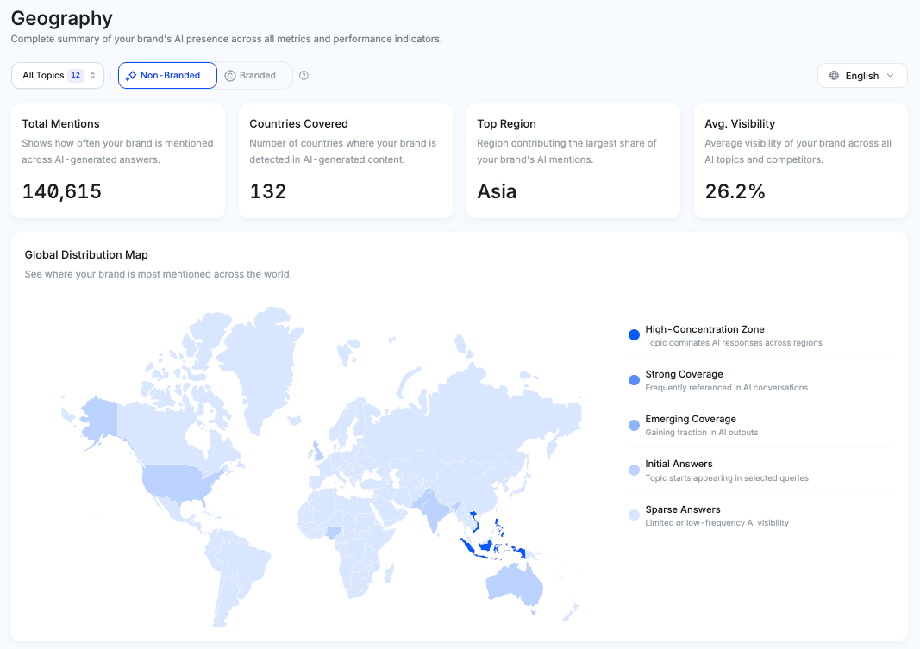Screen dimensions: 920x649
Task: Click the Total Mentions card
Action: pos(118,161)
